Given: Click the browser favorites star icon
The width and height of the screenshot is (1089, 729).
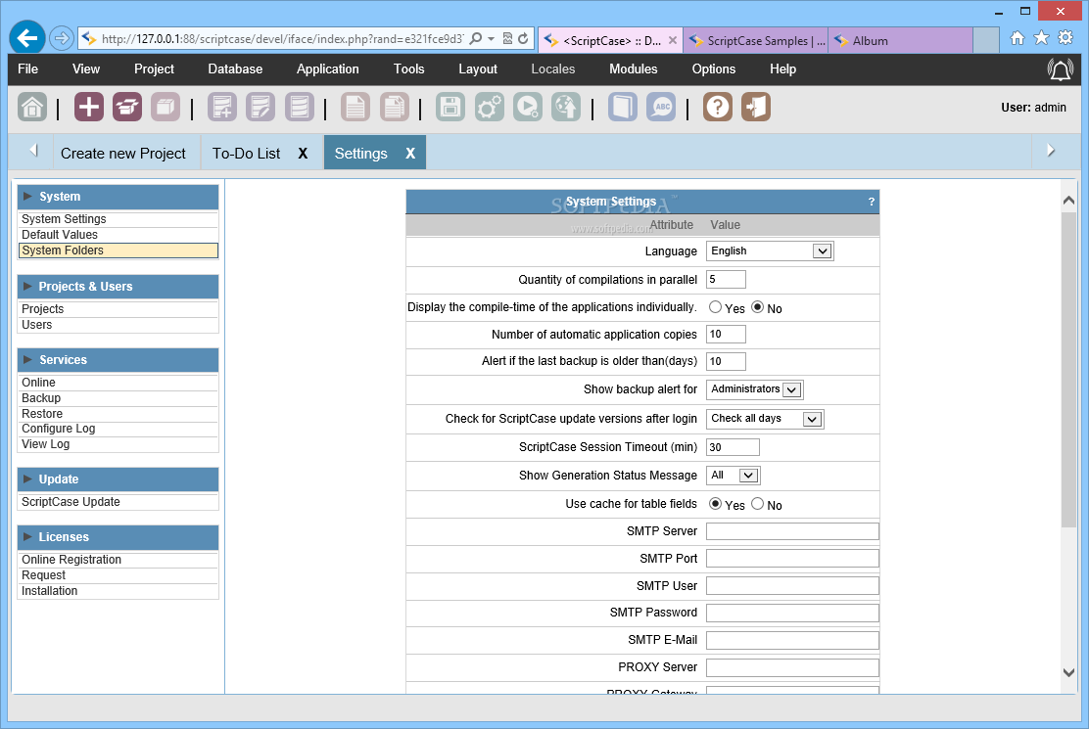Looking at the screenshot, I should (x=1041, y=38).
